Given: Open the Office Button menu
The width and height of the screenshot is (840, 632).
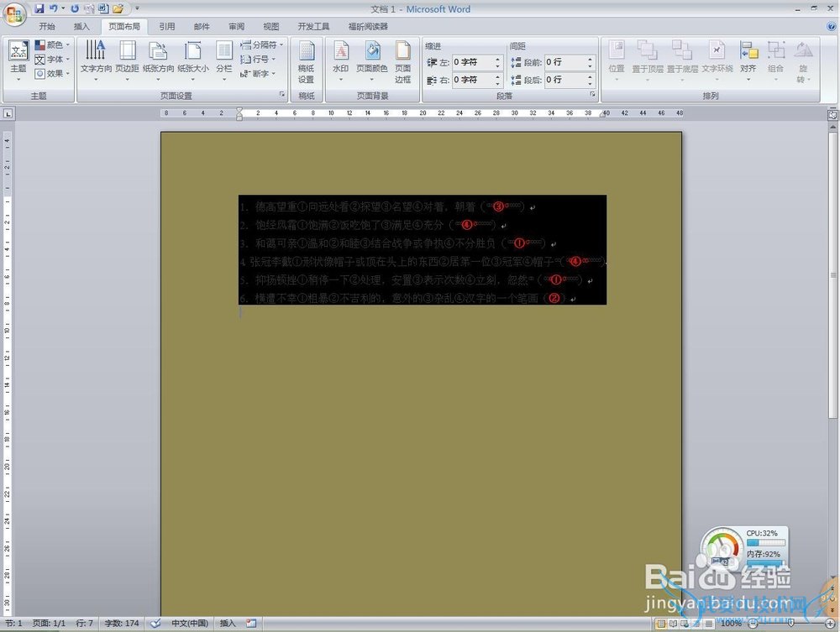Looking at the screenshot, I should [x=14, y=14].
